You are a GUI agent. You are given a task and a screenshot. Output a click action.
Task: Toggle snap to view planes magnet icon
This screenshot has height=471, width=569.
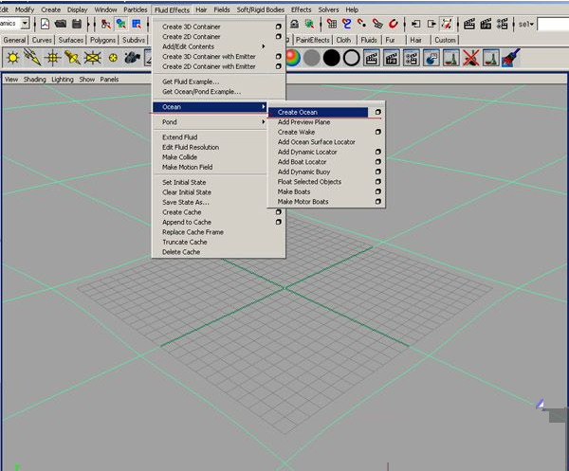[377, 24]
